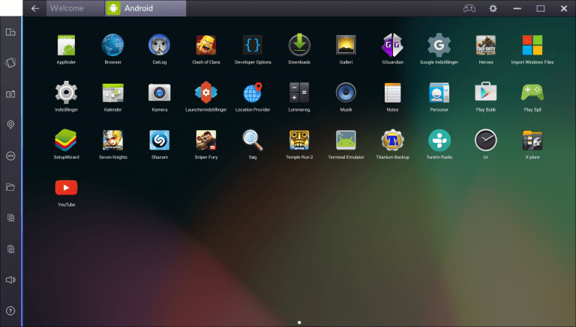Open TuneIn Radio
576x327 pixels.
click(x=439, y=140)
